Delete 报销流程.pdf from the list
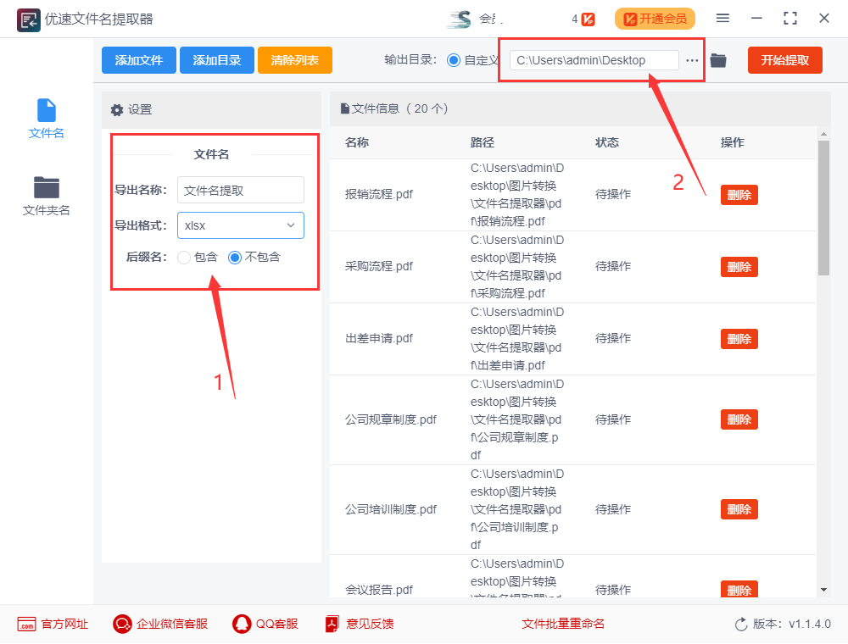The height and width of the screenshot is (644, 848). tap(739, 194)
